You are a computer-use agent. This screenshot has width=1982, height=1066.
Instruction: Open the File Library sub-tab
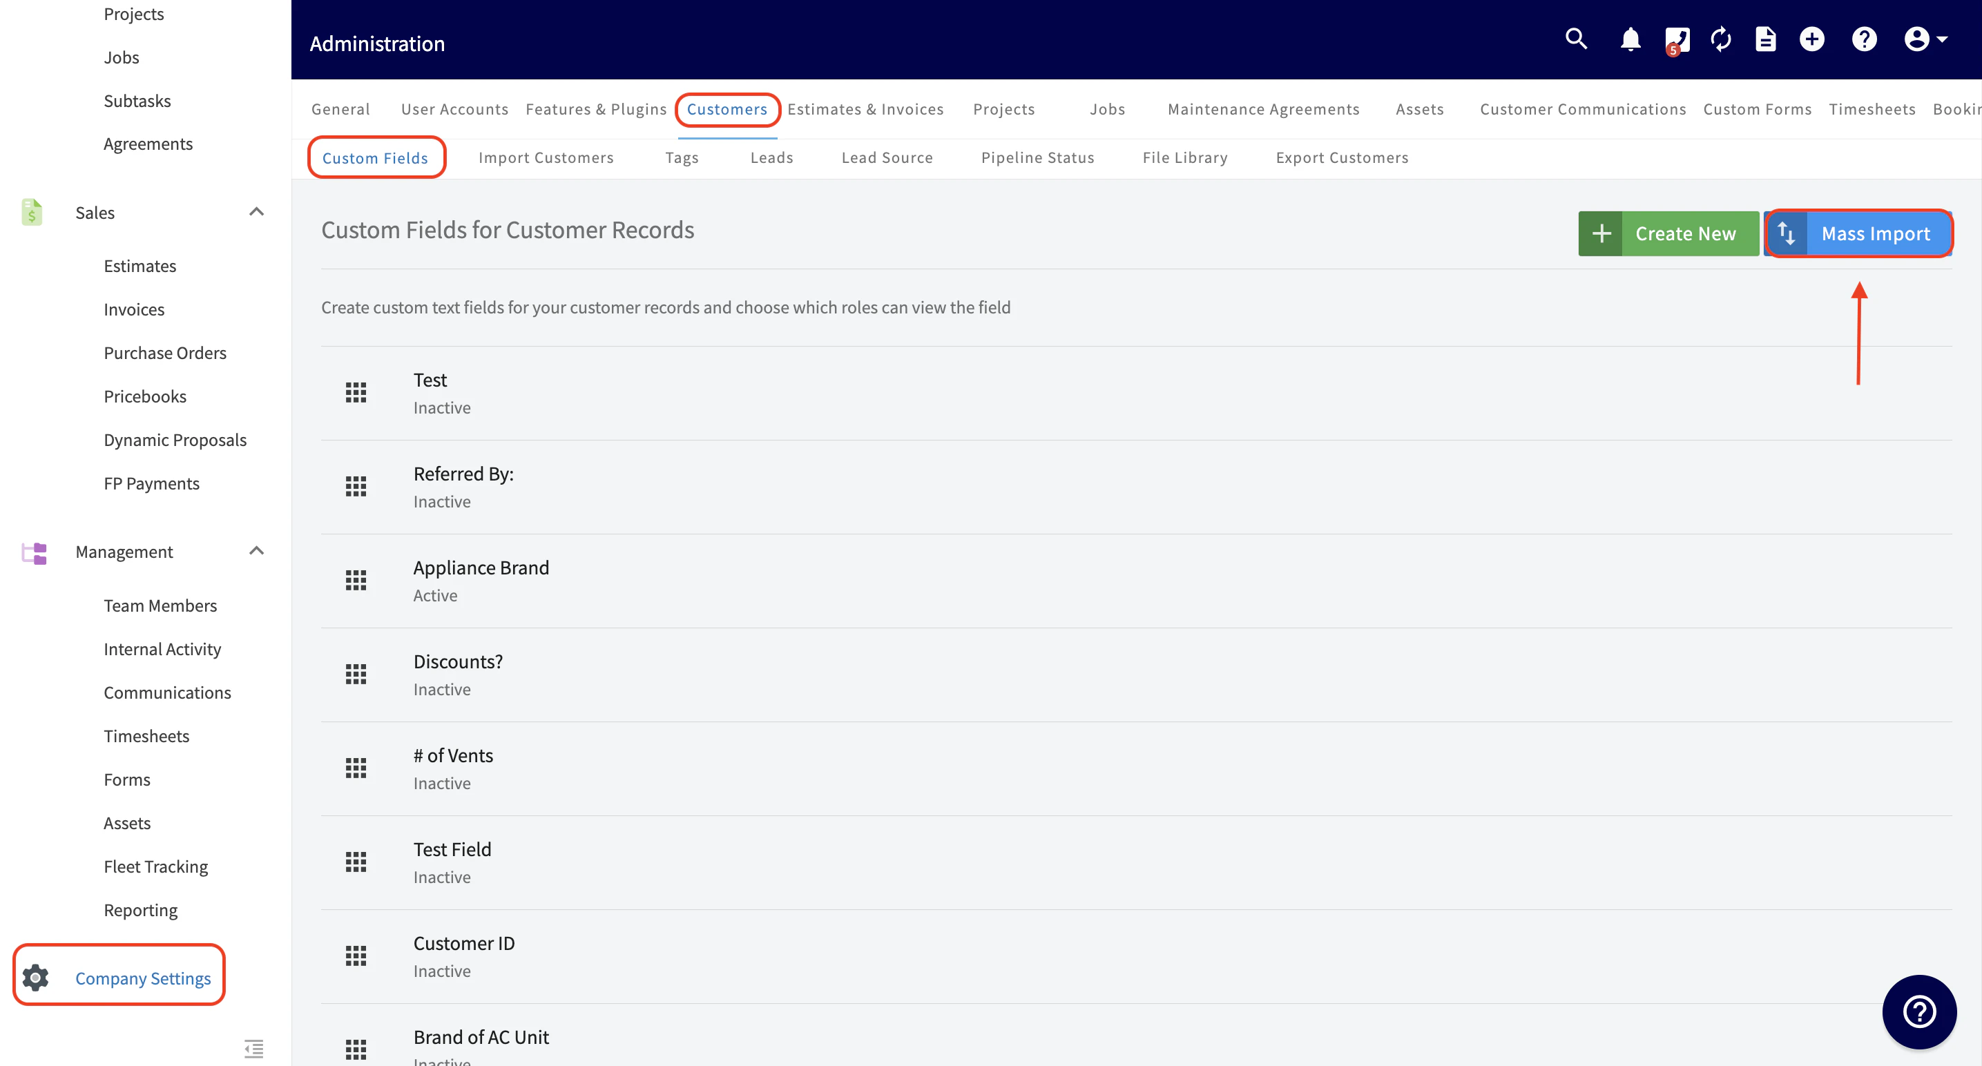pyautogui.click(x=1185, y=157)
